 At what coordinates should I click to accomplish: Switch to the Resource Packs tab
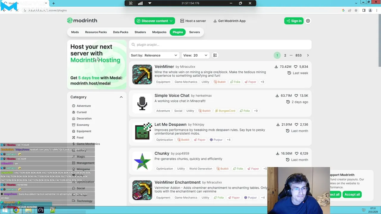coord(96,32)
